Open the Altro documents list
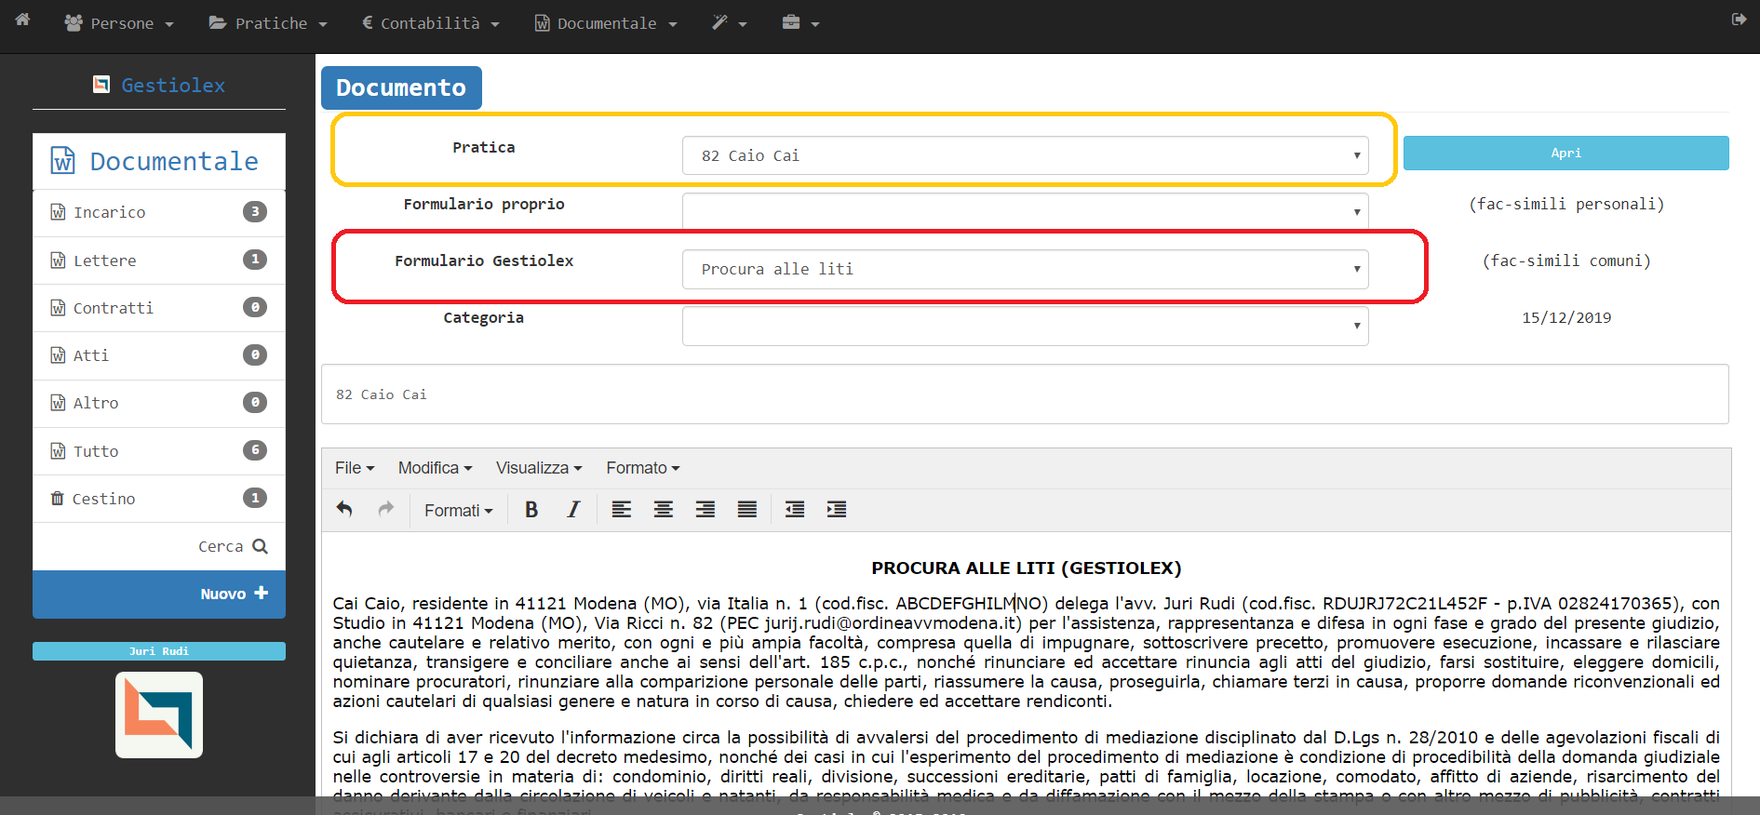Viewport: 1760px width, 815px height. [159, 403]
